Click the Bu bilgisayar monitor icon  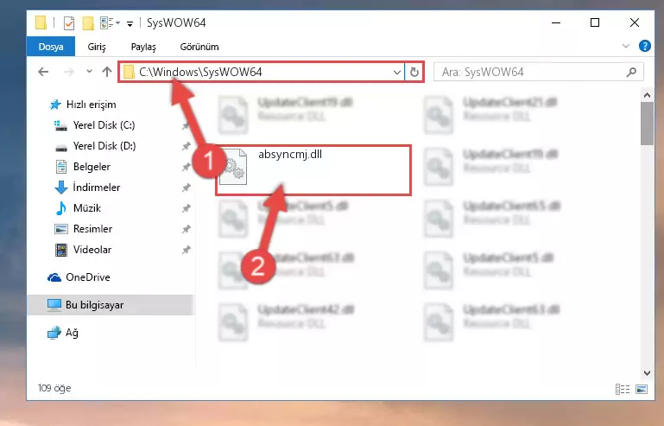(x=54, y=305)
